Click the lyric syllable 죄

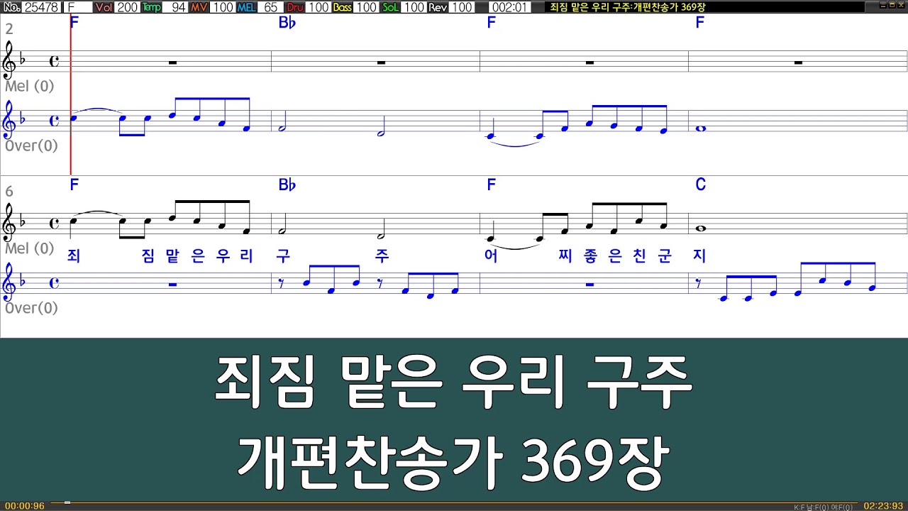[74, 255]
